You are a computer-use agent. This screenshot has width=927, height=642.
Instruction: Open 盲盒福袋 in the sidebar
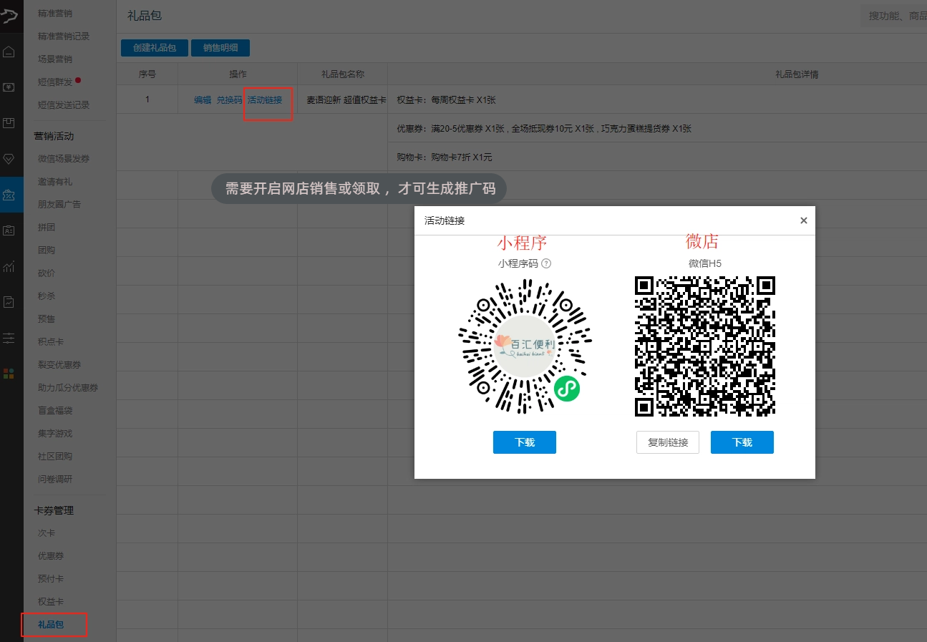pyautogui.click(x=55, y=410)
